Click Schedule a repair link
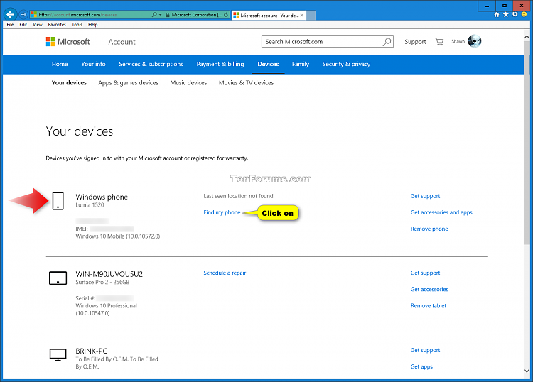 (x=225, y=273)
